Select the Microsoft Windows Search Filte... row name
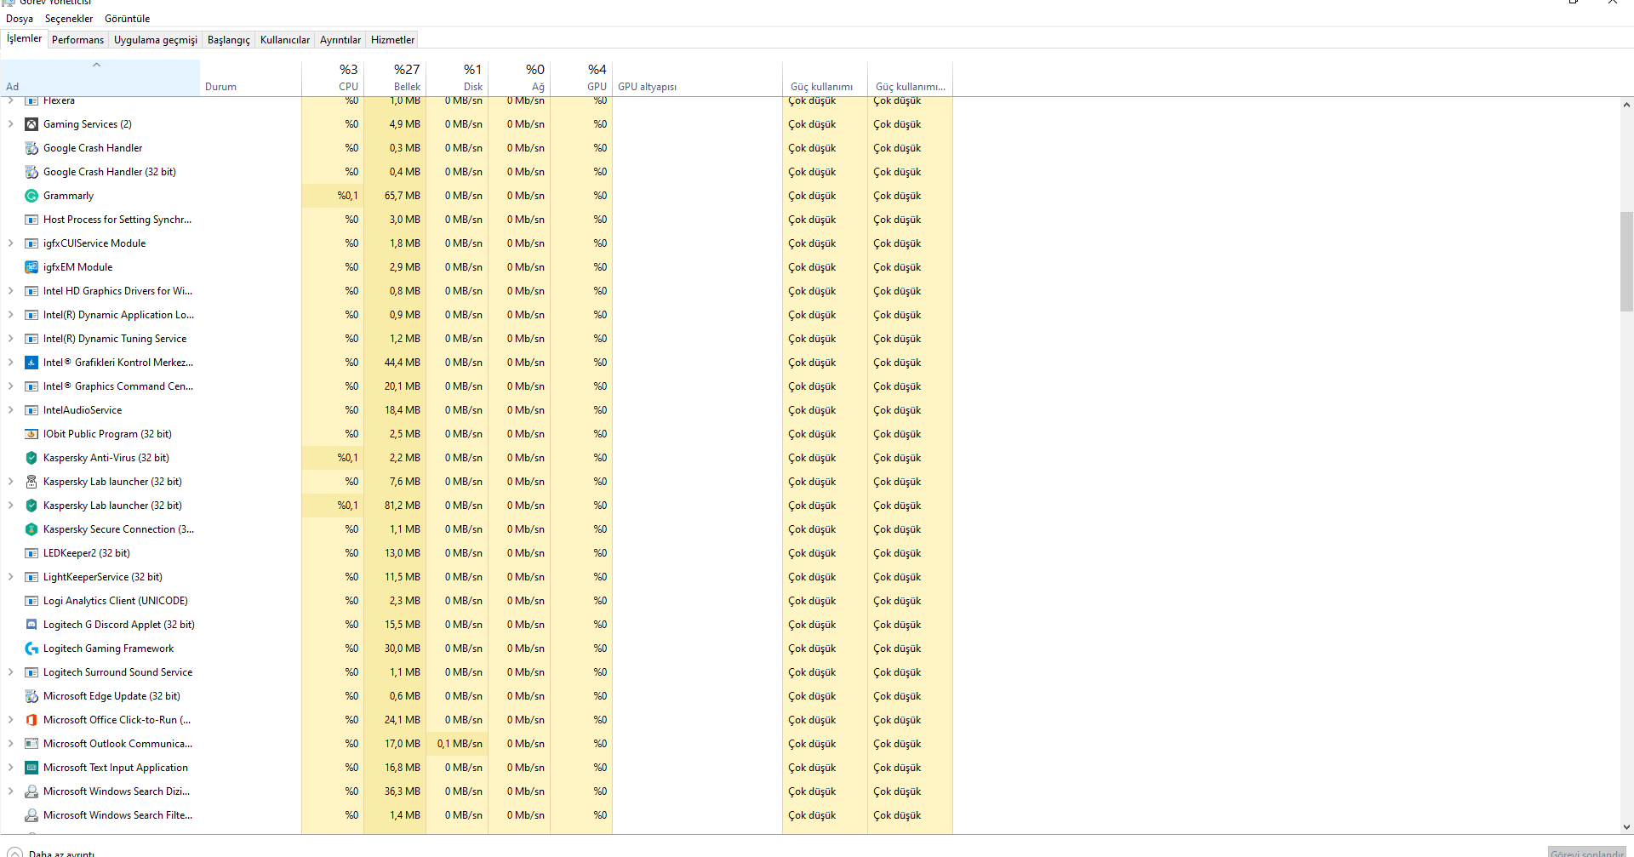Viewport: 1634px width, 857px height. 118,815
